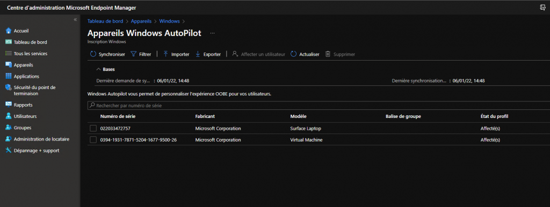Click the Importer upload arrow icon
Image resolution: width=550 pixels, height=207 pixels.
[x=165, y=54]
